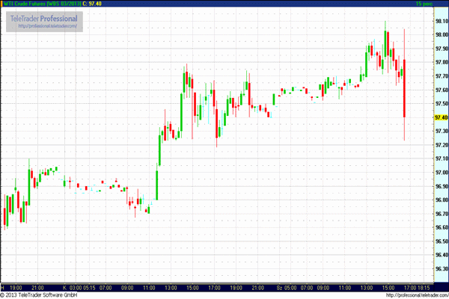This screenshot has height=299, width=449.
Task: Select the 03:00 time axis label
Action: pyautogui.click(x=76, y=287)
